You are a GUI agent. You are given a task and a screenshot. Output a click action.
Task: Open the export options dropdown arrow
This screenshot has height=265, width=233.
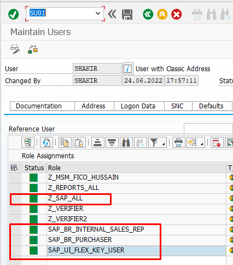[202, 144]
